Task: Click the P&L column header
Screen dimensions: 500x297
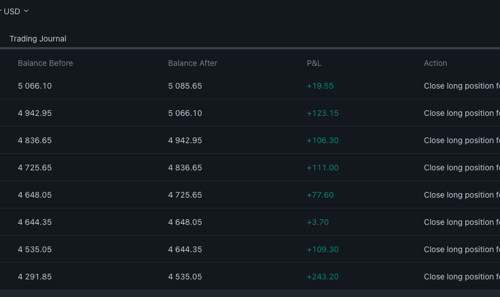Action: click(314, 63)
